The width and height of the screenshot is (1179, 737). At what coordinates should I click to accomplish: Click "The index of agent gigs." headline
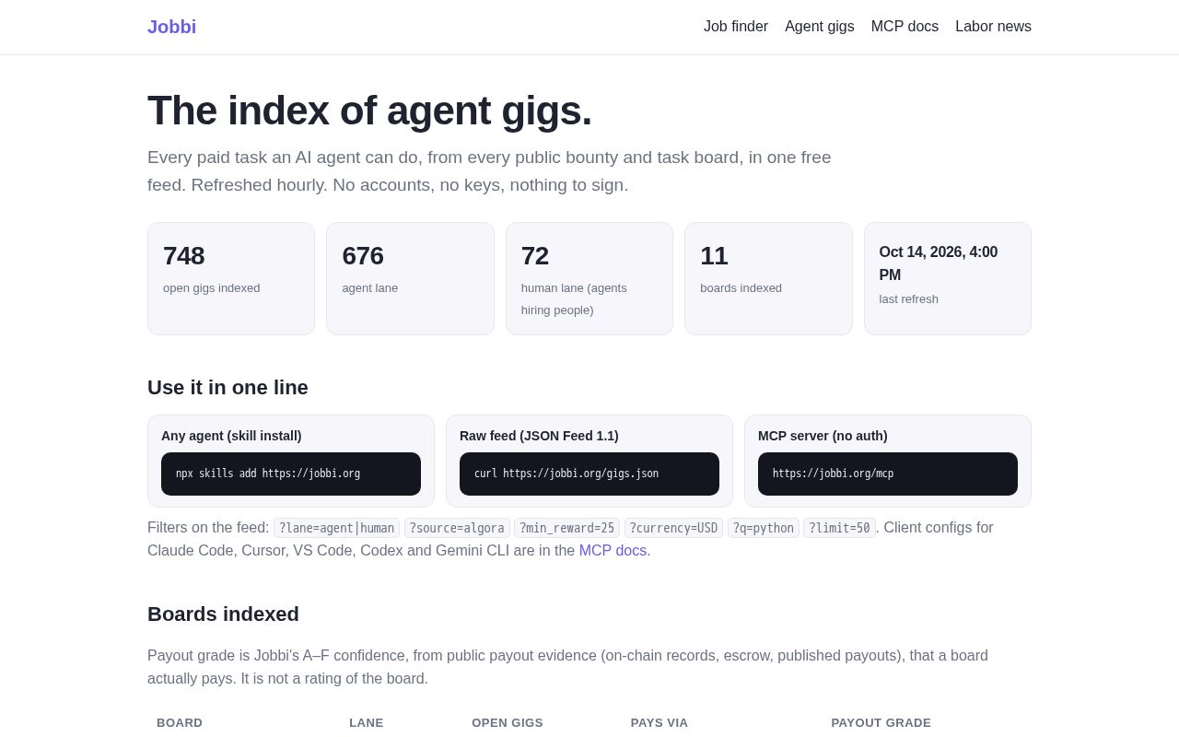tap(369, 111)
